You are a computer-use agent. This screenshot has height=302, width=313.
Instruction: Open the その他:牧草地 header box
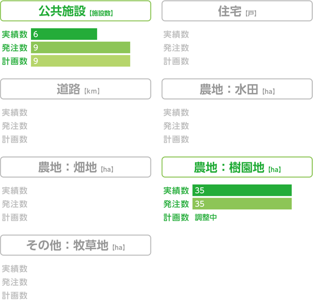76,245
